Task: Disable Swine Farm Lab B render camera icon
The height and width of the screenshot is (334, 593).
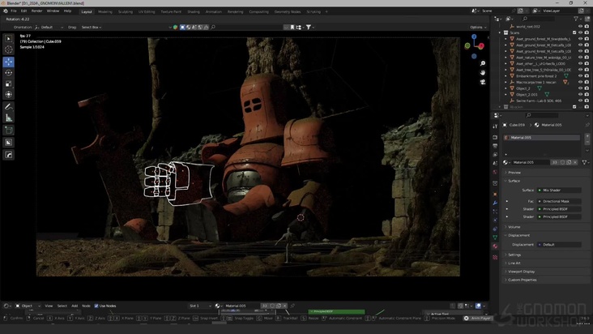Action: (587, 101)
